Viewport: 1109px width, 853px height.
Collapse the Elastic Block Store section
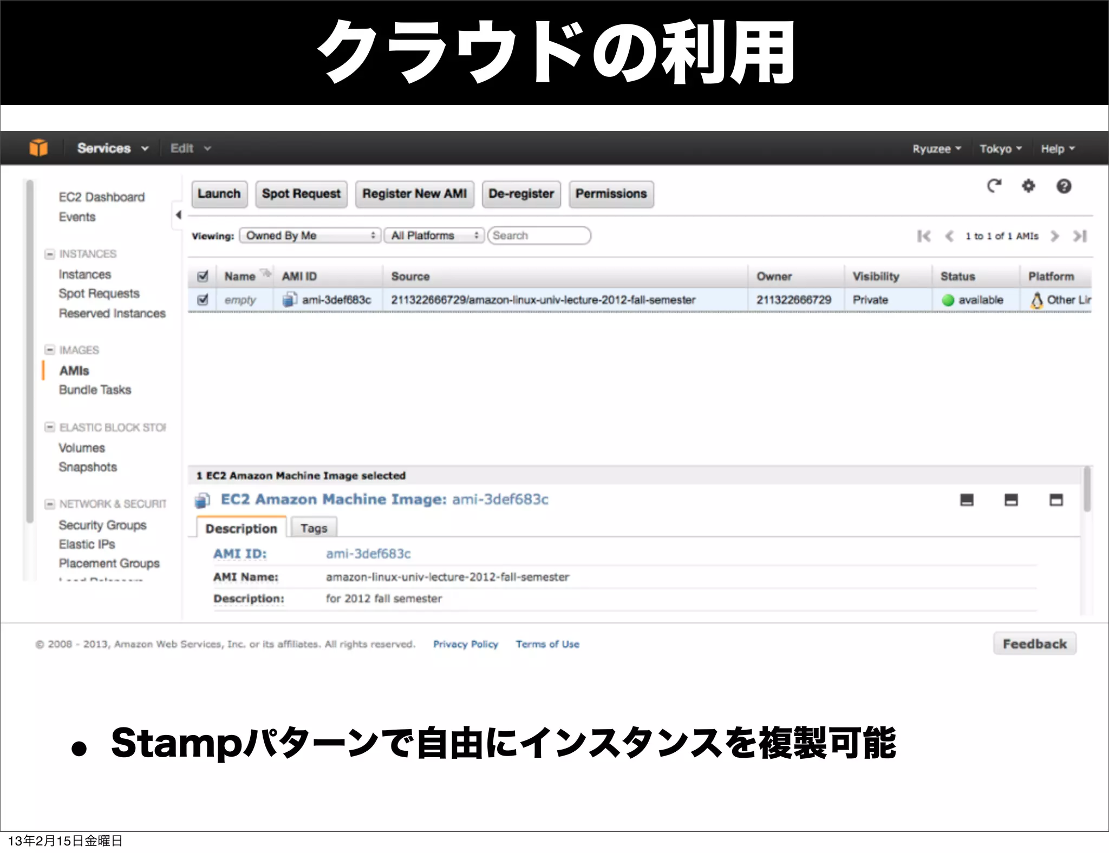point(50,427)
